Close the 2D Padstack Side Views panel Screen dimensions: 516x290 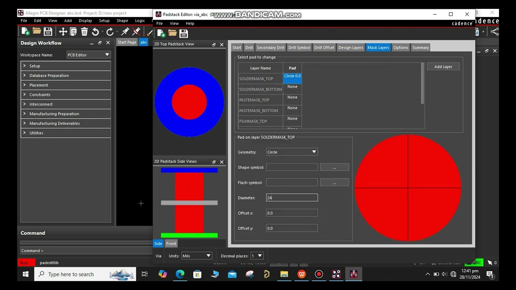222,162
